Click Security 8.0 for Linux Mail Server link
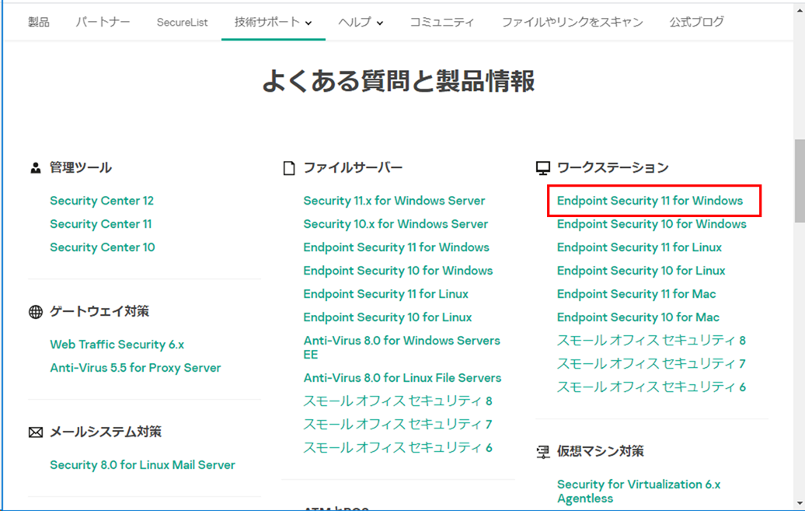805x511 pixels. (142, 464)
